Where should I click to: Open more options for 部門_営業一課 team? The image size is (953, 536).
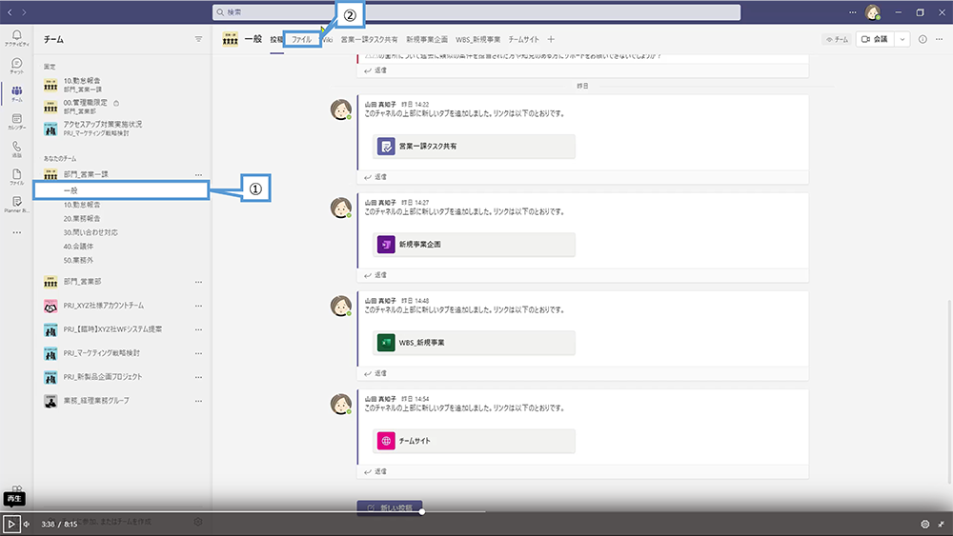click(198, 175)
